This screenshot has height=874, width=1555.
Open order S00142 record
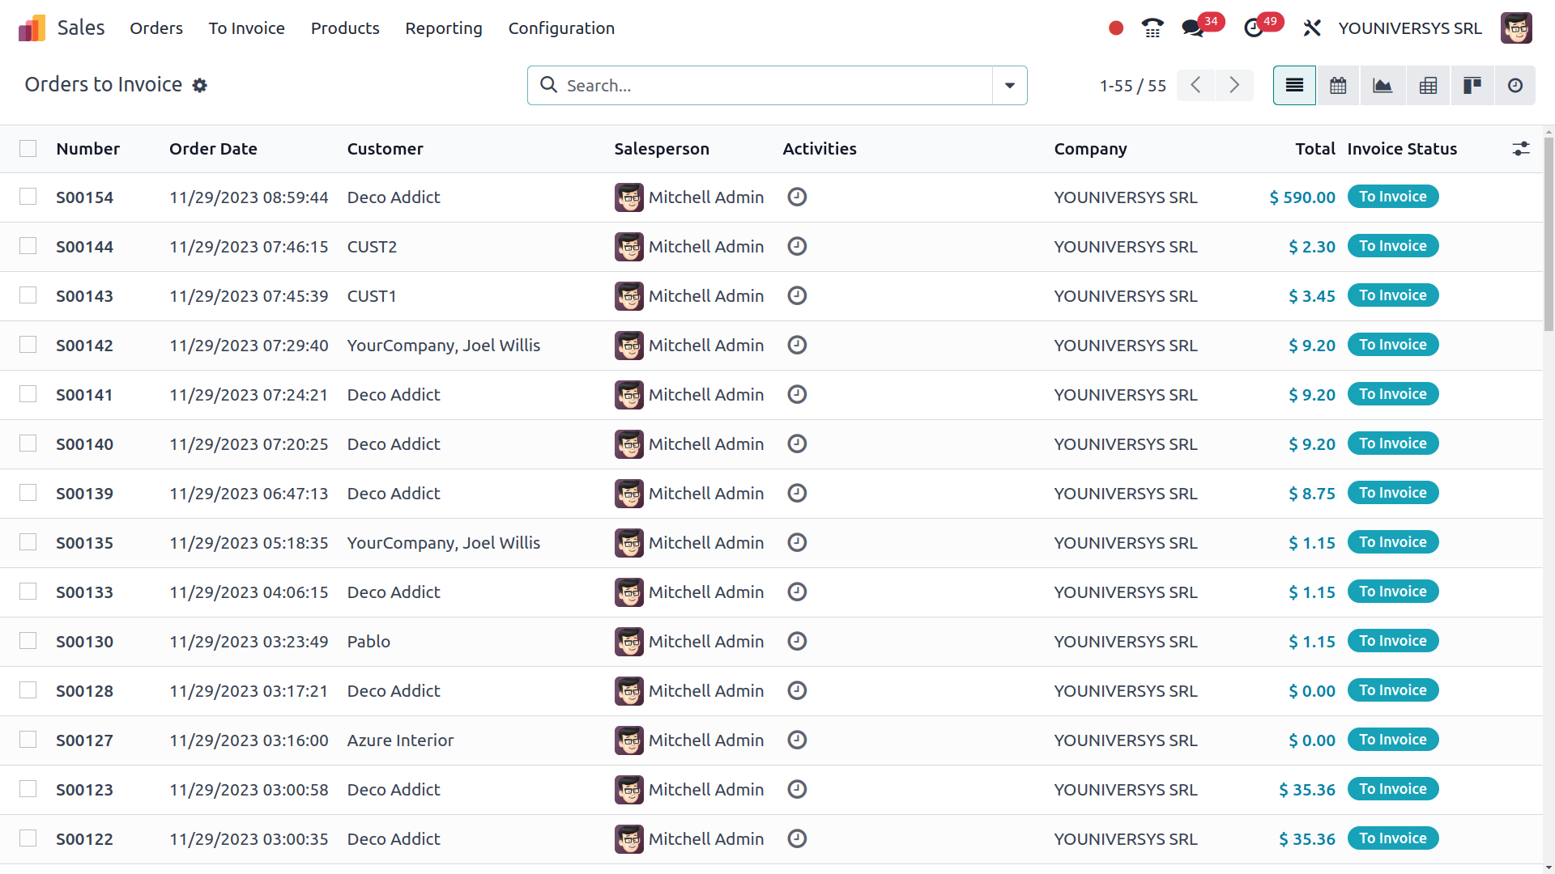[84, 346]
